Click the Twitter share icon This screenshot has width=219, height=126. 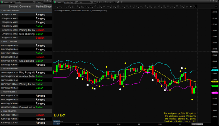(x=118, y=2)
